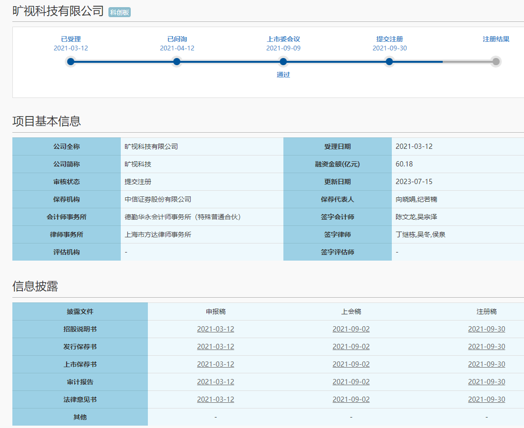This screenshot has width=524, height=428.
Task: Click the 已受理 timeline node dot
Action: pos(71,61)
